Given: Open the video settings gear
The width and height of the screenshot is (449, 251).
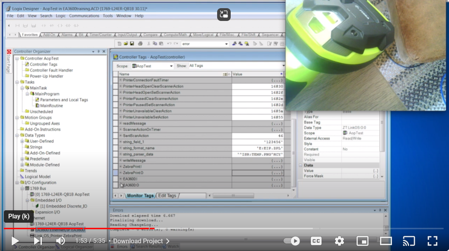Looking at the screenshot, I should click(x=339, y=241).
